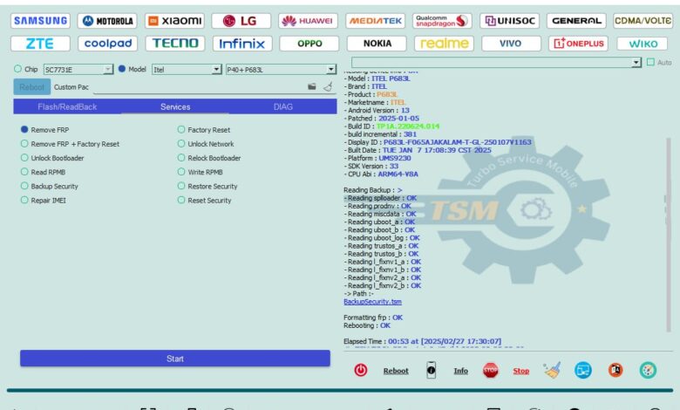680x410 pixels.
Task: Click the orange translate icon
Action: [x=615, y=370]
